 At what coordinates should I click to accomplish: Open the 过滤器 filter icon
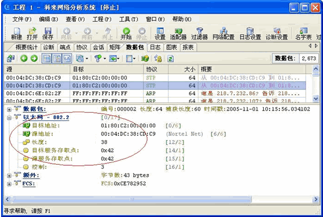point(199,33)
